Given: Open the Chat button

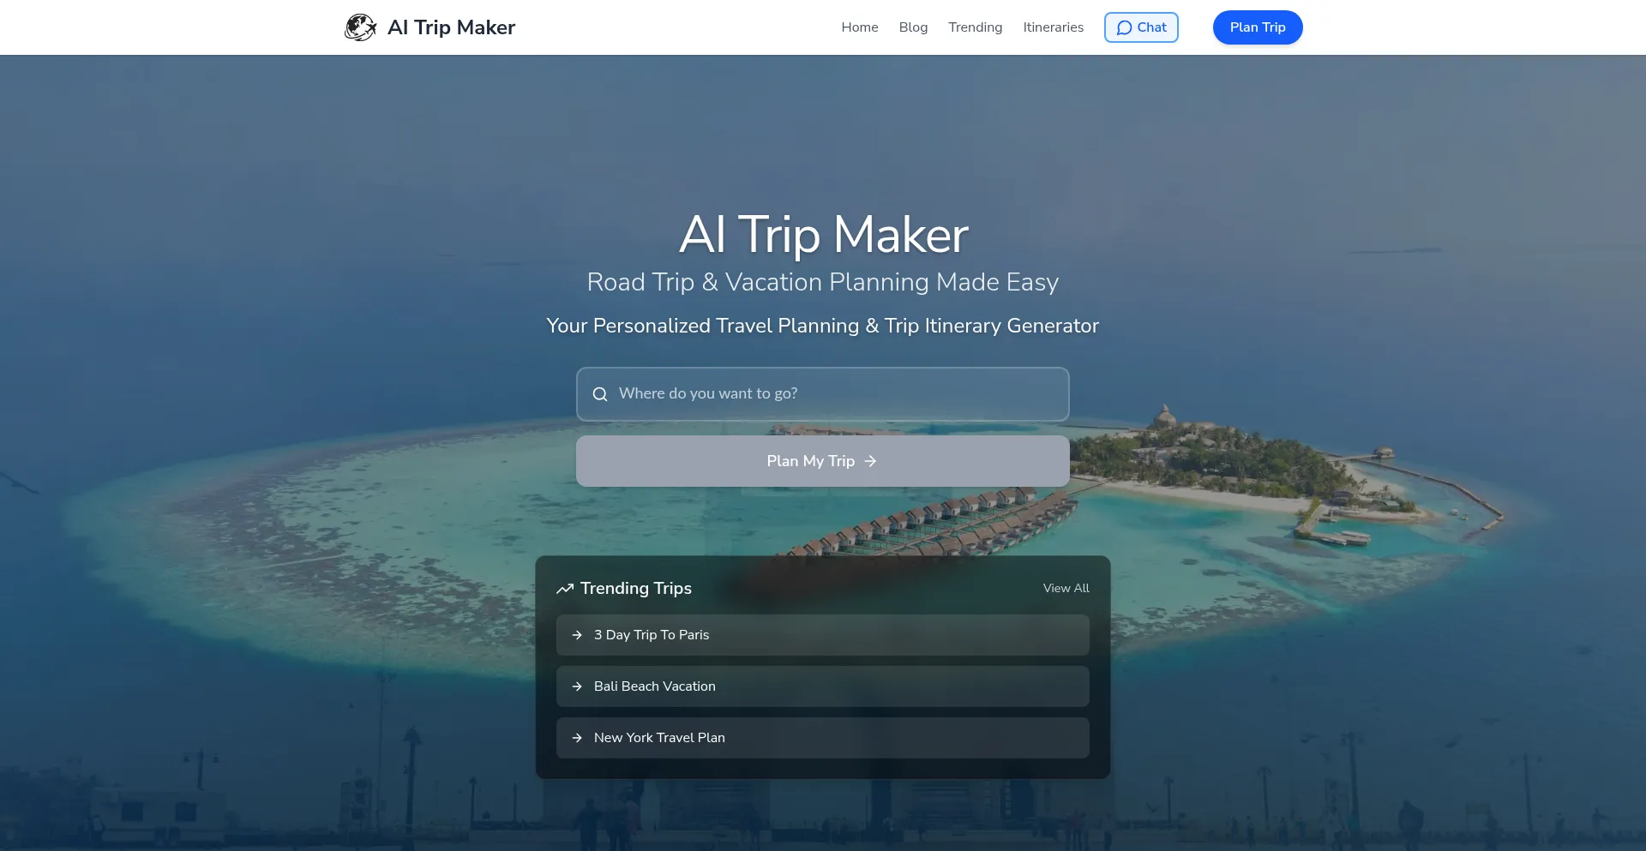Looking at the screenshot, I should tap(1141, 27).
